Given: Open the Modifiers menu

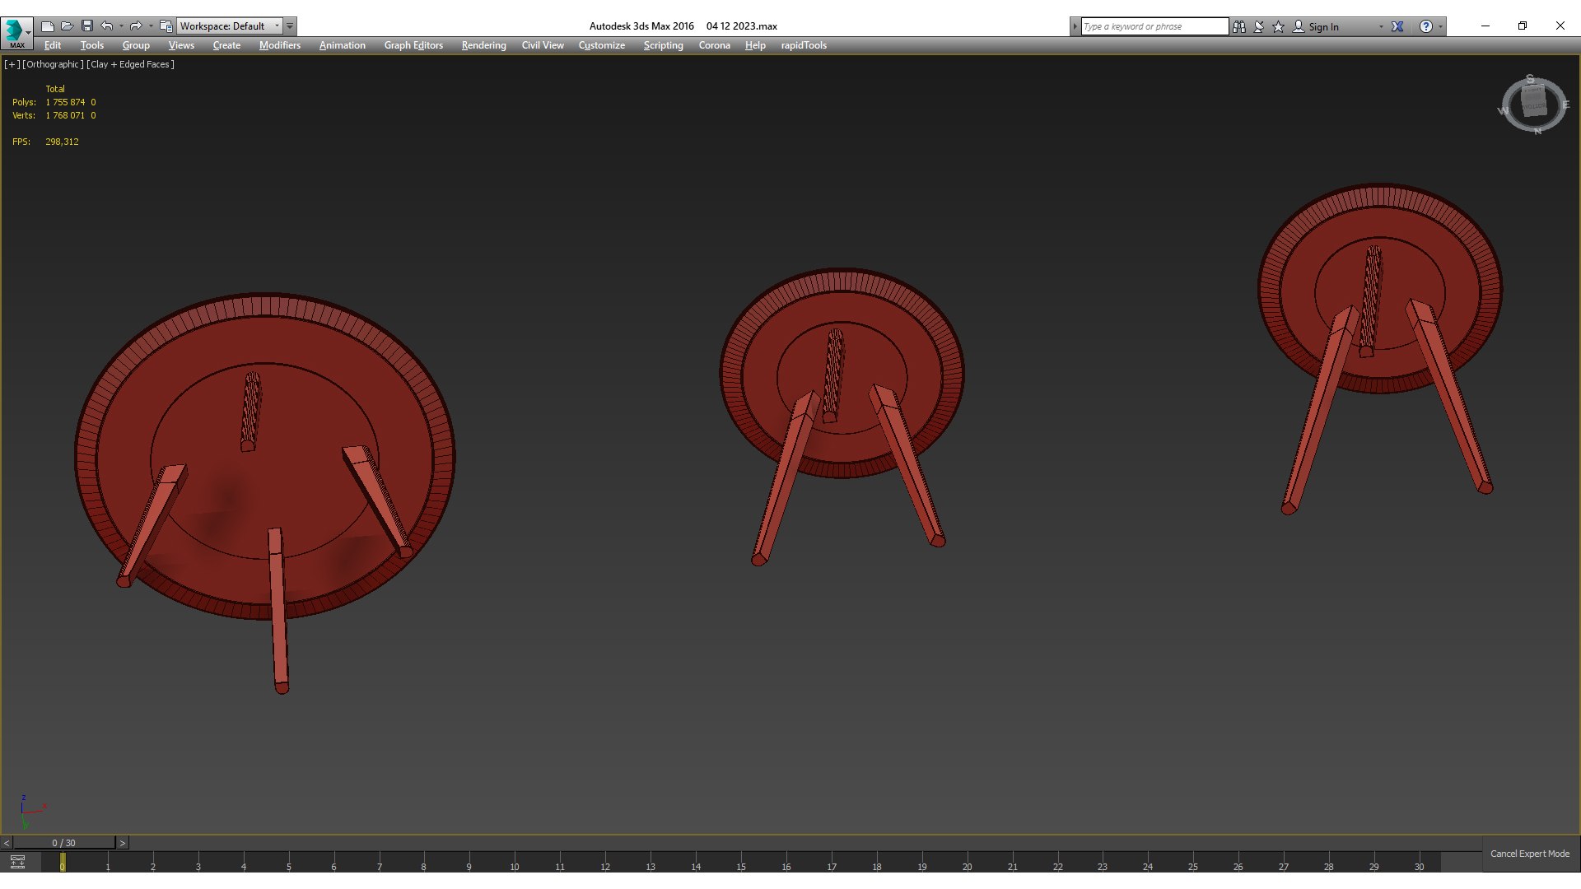Looking at the screenshot, I should click(279, 45).
